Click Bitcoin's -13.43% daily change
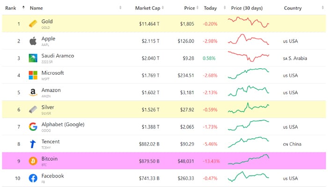Image resolution: width=328 pixels, height=187 pixels. pyautogui.click(x=211, y=161)
